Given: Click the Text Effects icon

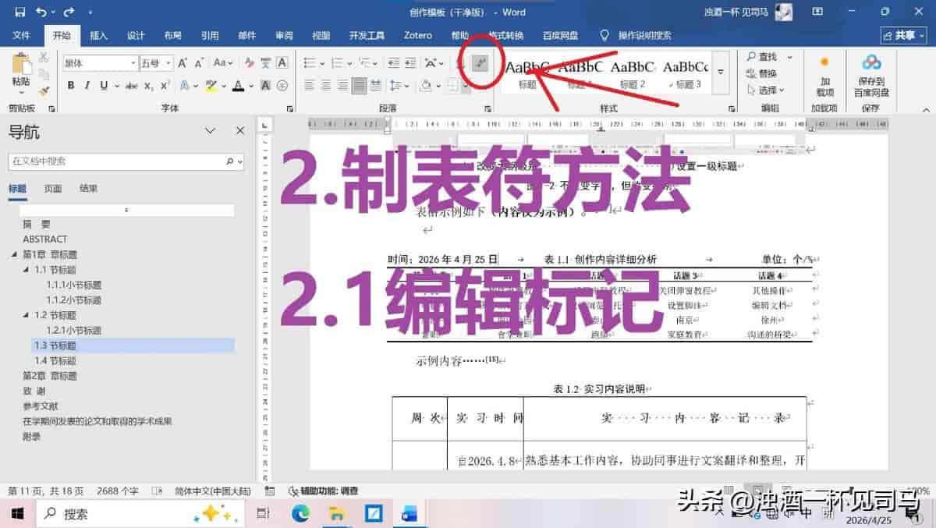Looking at the screenshot, I should tap(185, 86).
